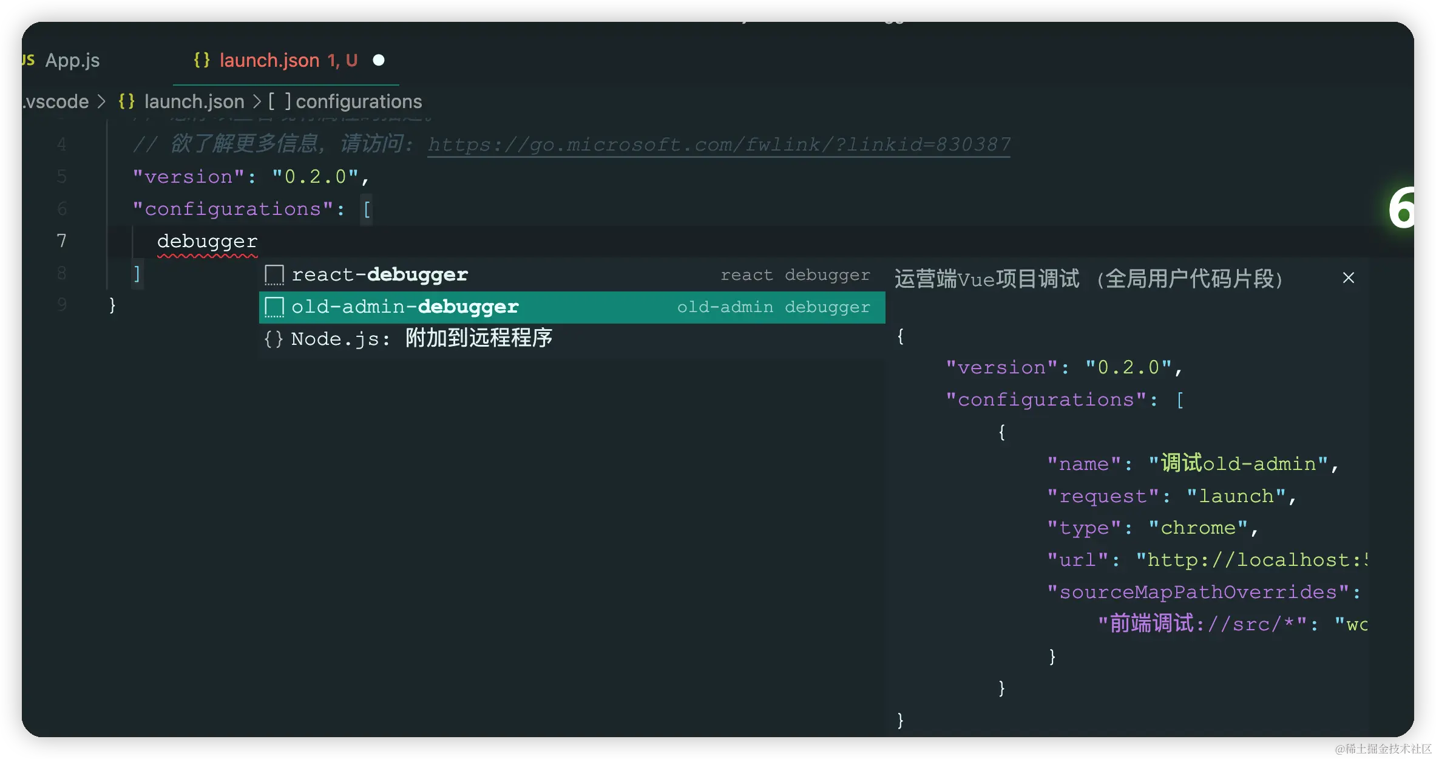The height and width of the screenshot is (759, 1436).
Task: Click launch.json in the breadcrumb path
Action: [x=194, y=101]
